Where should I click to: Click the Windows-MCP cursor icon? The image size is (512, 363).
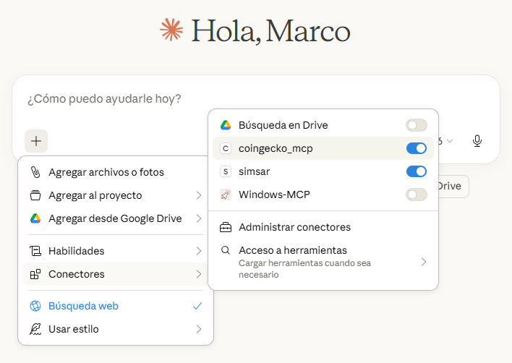tap(226, 195)
